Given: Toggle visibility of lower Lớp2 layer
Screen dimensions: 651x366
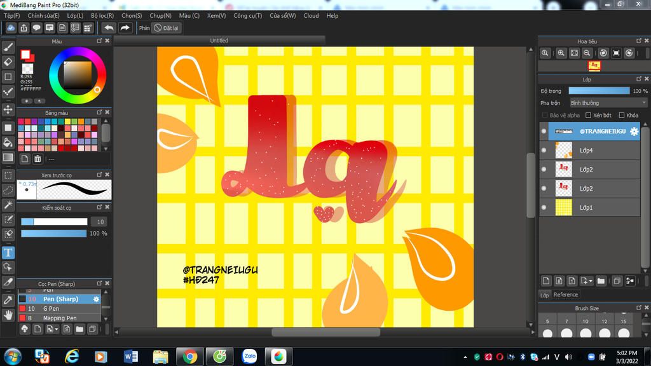Looking at the screenshot, I should 544,188.
